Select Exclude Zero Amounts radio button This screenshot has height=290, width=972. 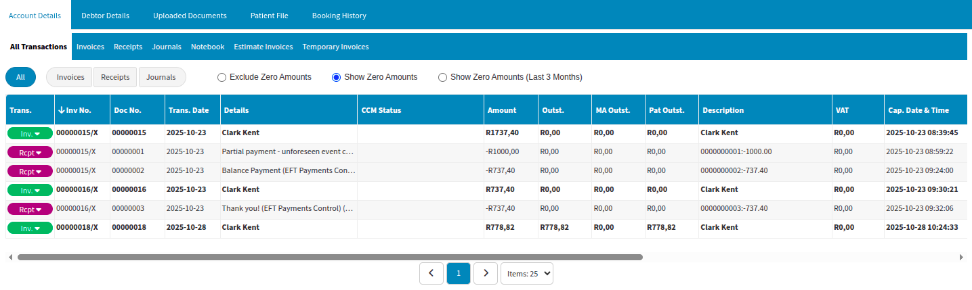[221, 77]
